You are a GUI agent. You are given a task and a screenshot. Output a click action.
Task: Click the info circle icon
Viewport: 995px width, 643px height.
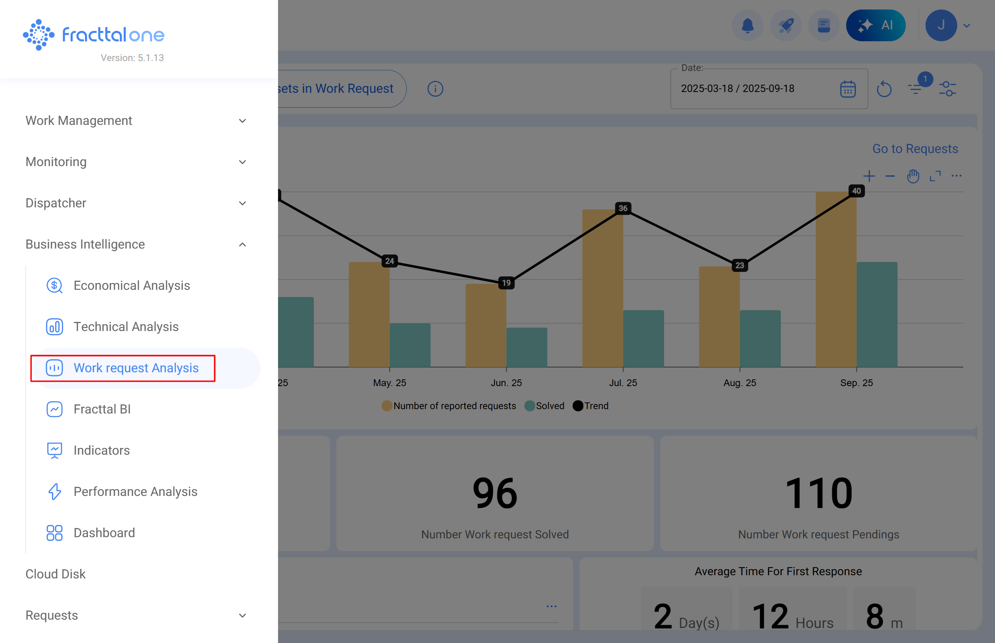click(435, 89)
